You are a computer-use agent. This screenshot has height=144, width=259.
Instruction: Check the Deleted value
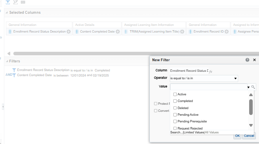[x=175, y=108]
